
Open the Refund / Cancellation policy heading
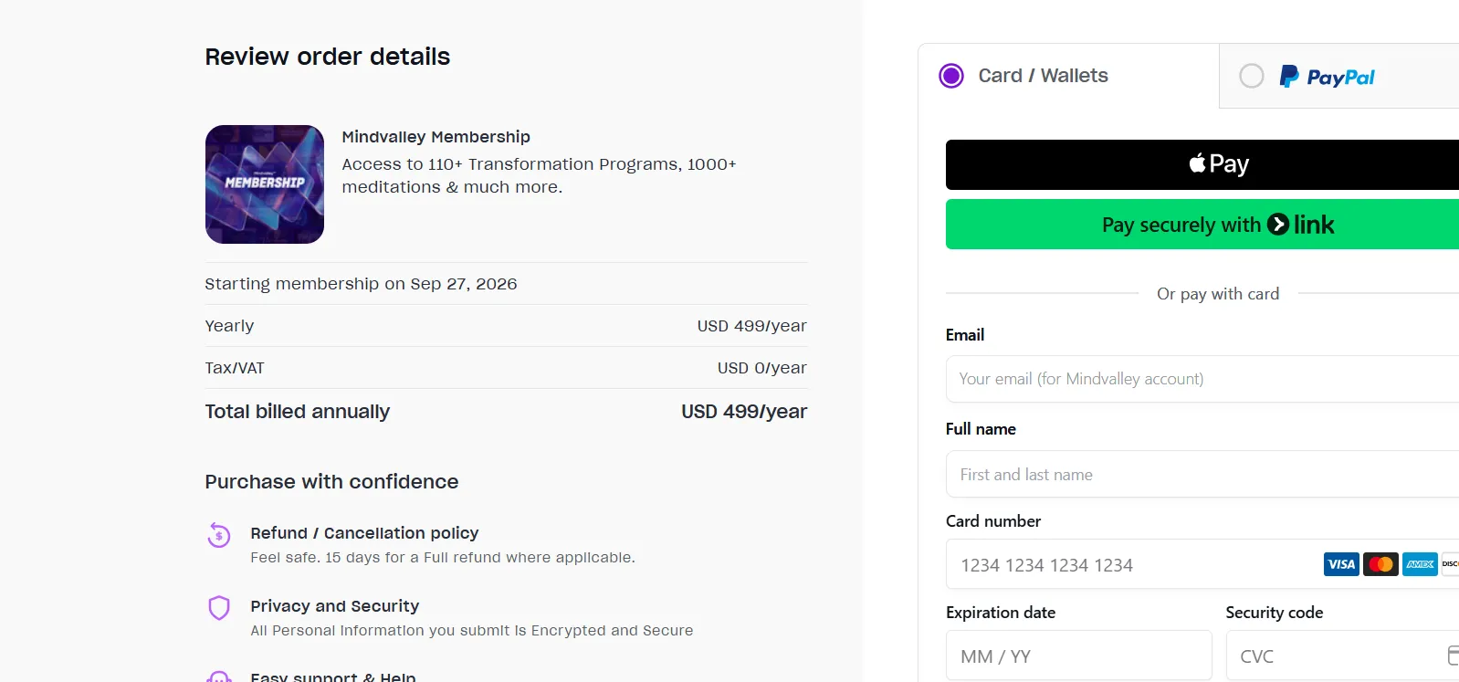364,533
